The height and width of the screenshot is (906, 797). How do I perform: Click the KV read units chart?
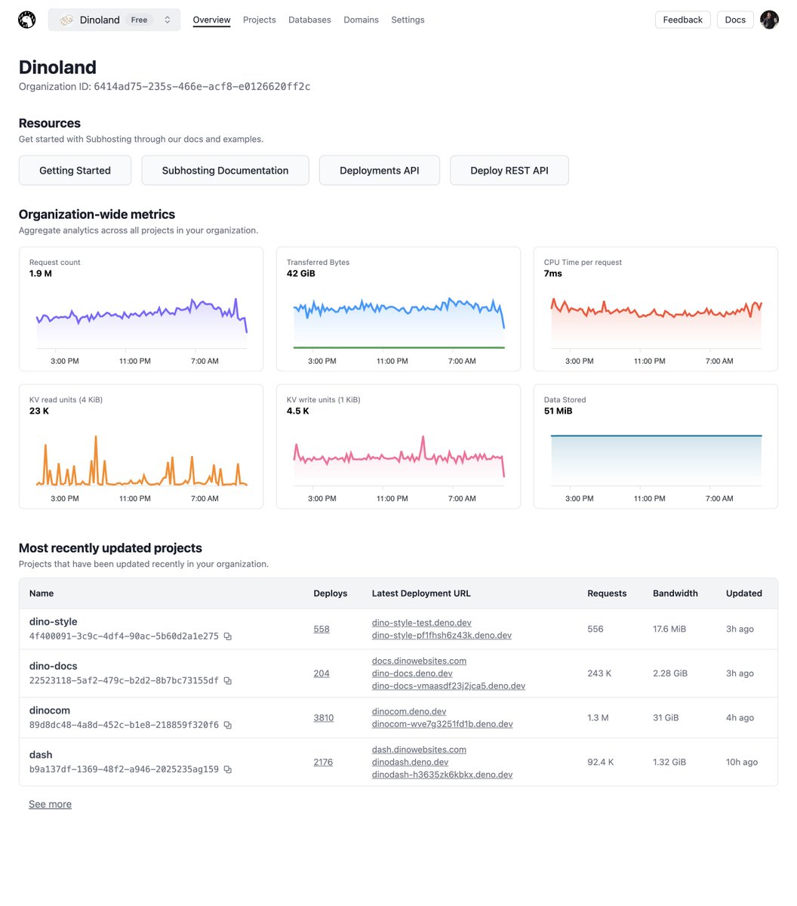point(141,446)
